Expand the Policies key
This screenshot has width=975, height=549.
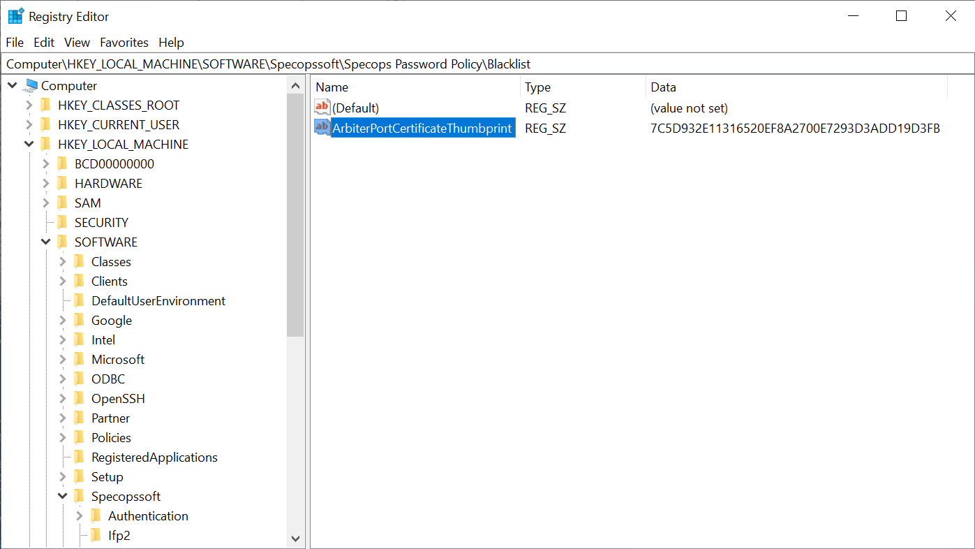coord(62,438)
